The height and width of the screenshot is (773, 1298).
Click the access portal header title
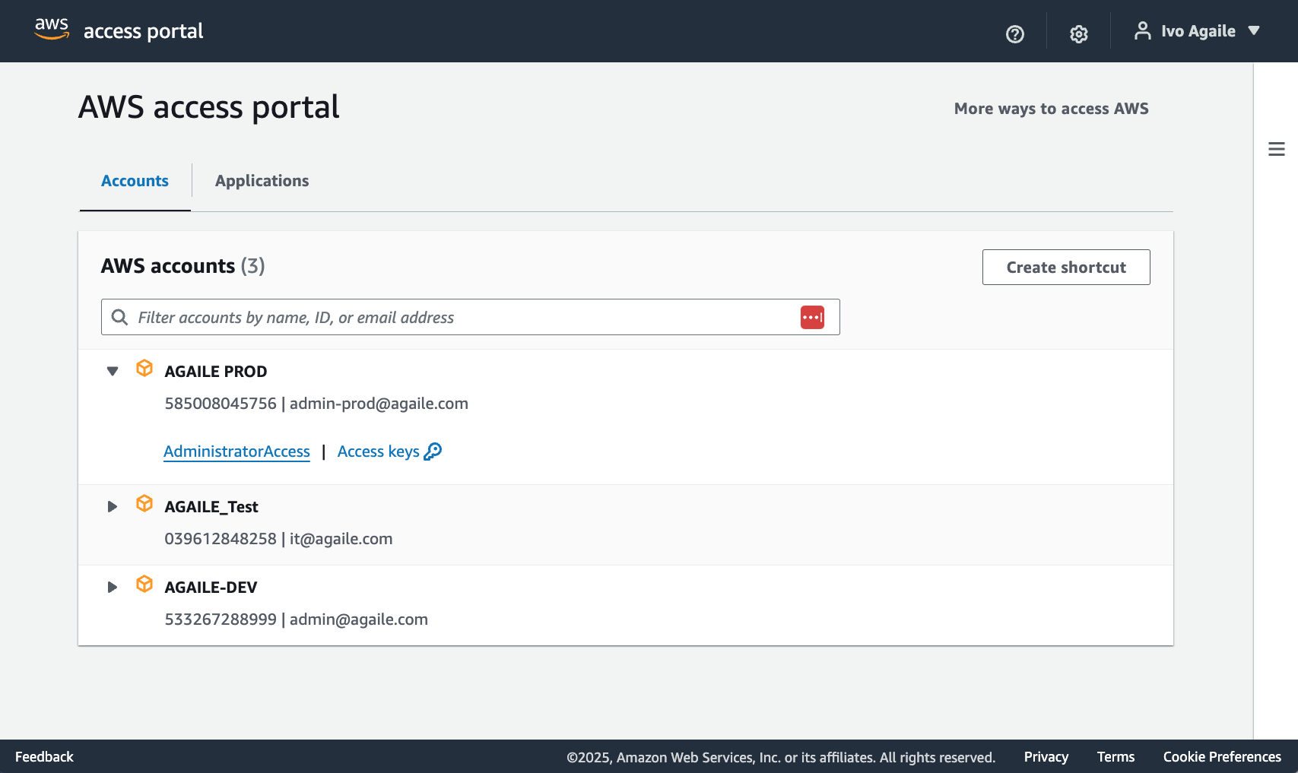[144, 31]
